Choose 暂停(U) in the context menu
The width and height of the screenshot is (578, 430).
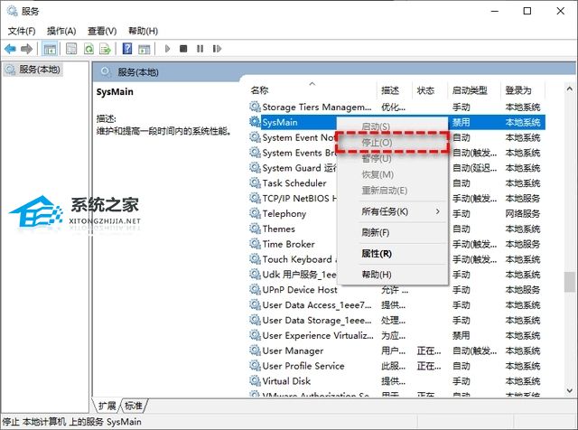click(393, 159)
